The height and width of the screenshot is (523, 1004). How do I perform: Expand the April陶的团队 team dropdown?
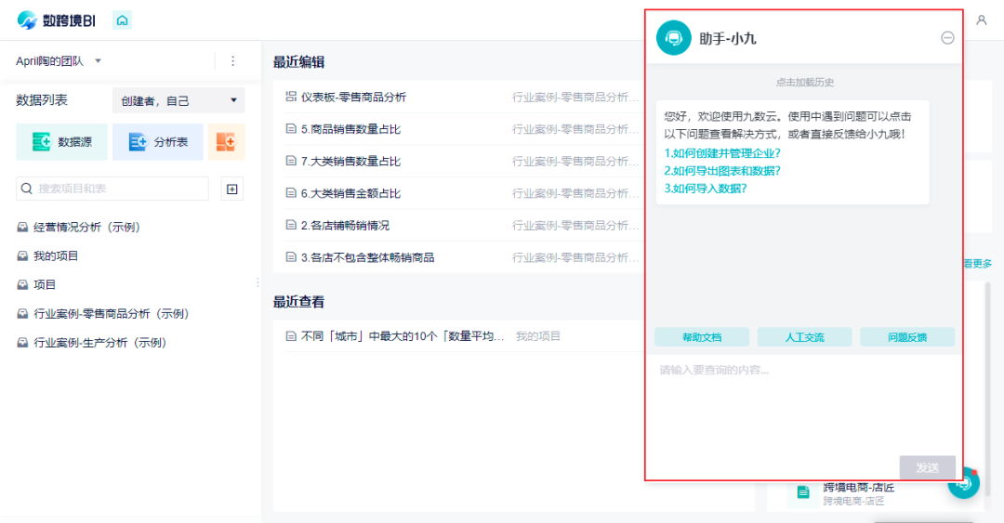tap(98, 60)
